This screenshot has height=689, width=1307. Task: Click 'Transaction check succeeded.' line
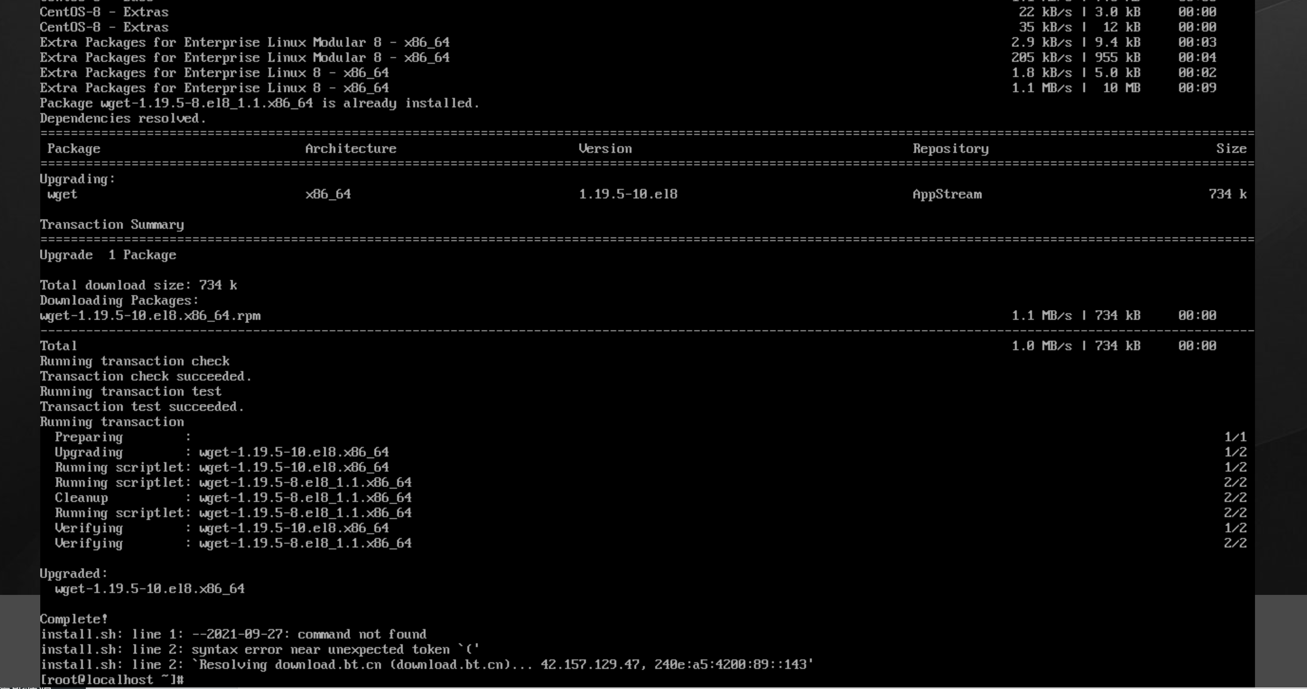click(x=146, y=376)
